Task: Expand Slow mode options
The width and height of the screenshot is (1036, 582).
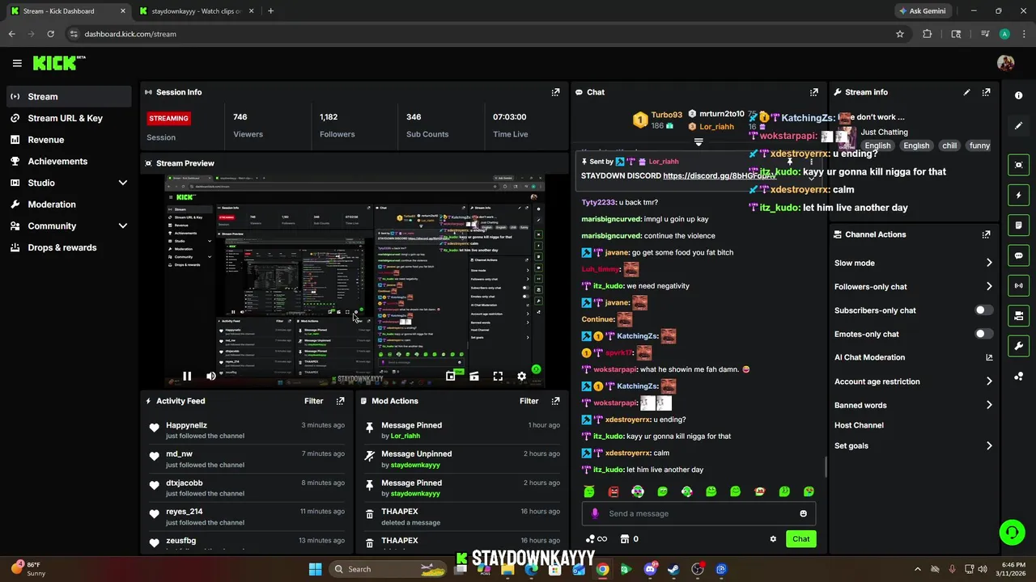Action: click(x=989, y=263)
